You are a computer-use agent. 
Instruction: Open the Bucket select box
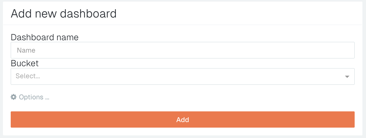(182, 76)
